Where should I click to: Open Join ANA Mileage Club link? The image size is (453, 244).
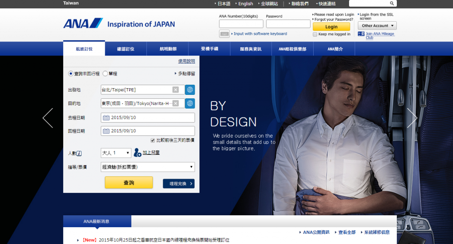tap(380, 35)
